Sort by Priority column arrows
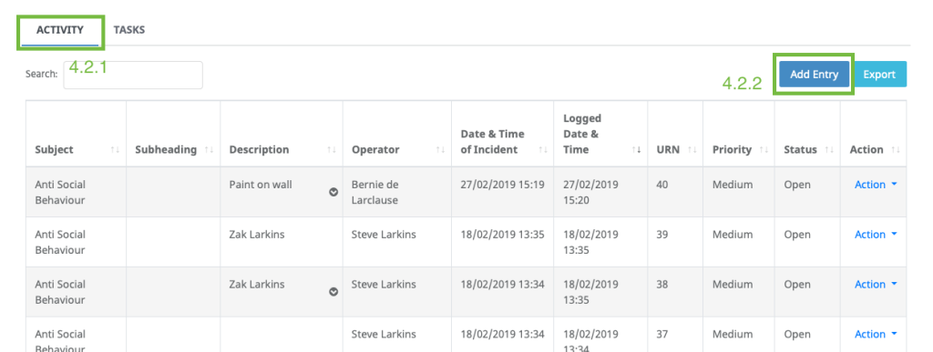 coord(764,150)
